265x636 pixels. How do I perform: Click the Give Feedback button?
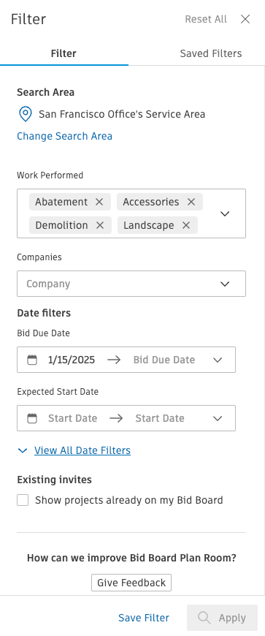tap(131, 583)
